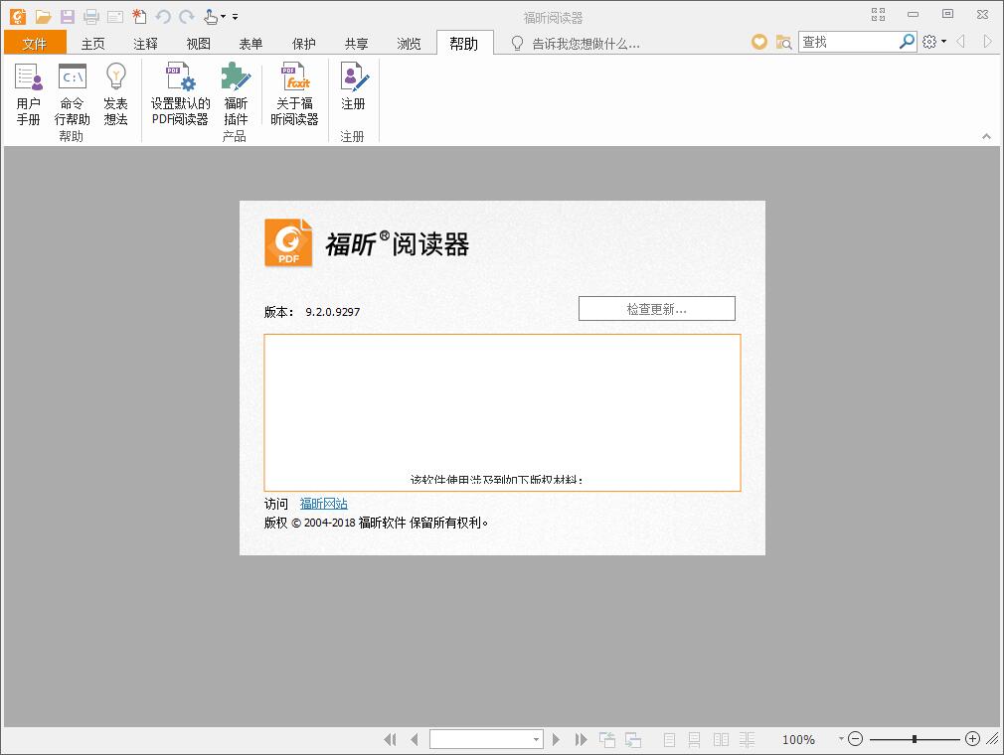Expand the zoom percentage dropdown
This screenshot has height=755, width=1004.
coord(840,739)
